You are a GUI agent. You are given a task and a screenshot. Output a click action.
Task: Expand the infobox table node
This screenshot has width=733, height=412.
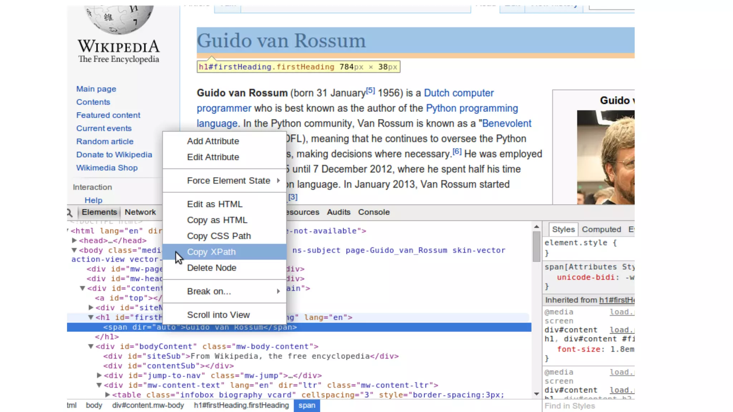point(107,394)
